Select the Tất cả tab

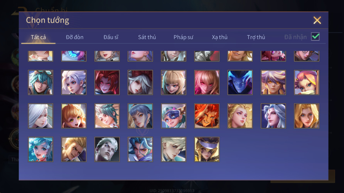(39, 37)
